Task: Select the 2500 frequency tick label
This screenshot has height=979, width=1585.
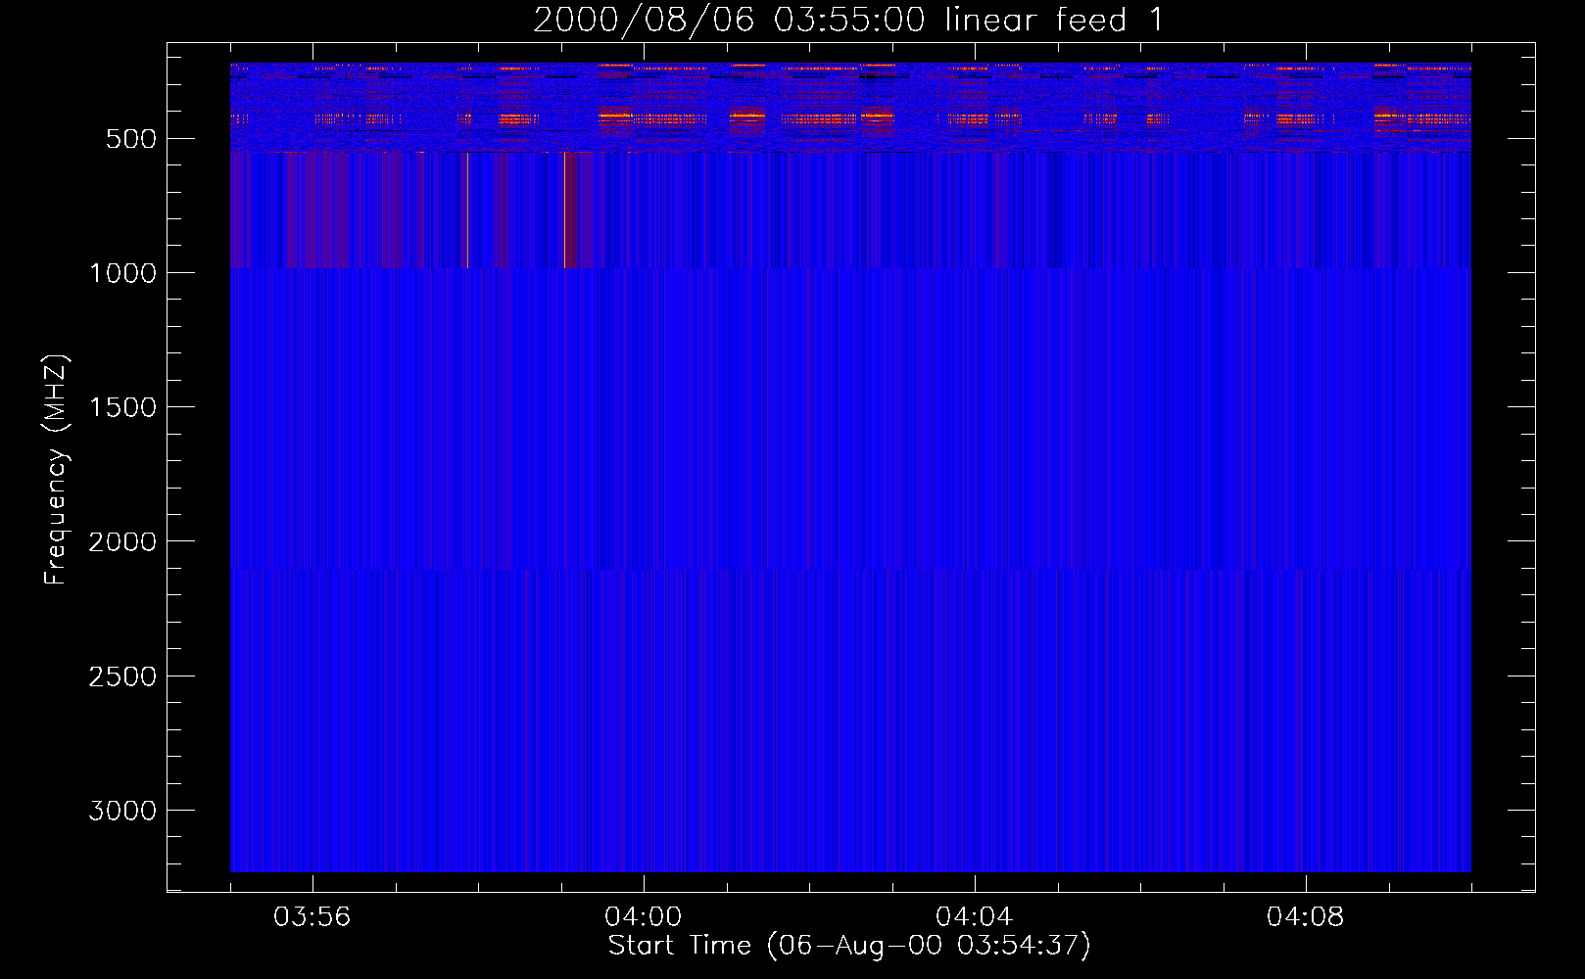Action: pyautogui.click(x=122, y=676)
